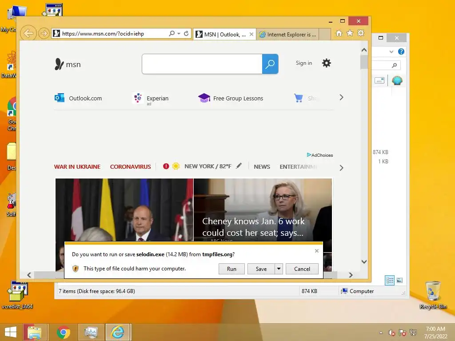Show hidden system tray icons
Viewport: 455px width, 341px height.
(381, 333)
